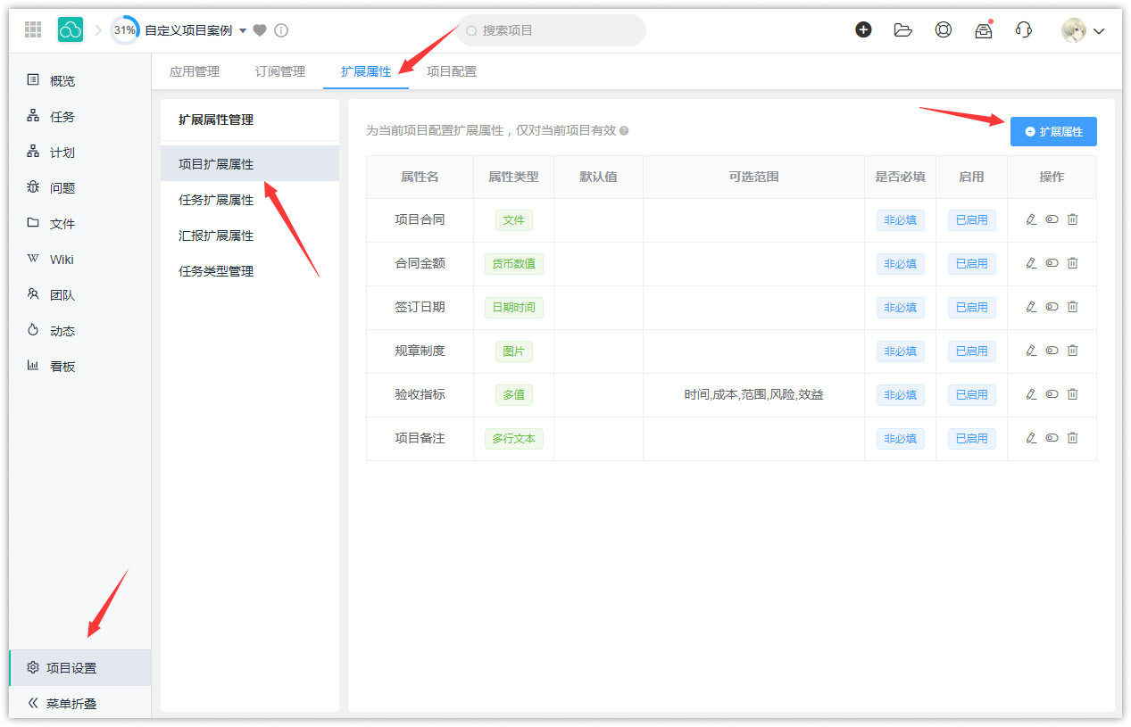Toggle enable switch for 项目备注
Screen dimensions: 1131x727
point(1052,438)
